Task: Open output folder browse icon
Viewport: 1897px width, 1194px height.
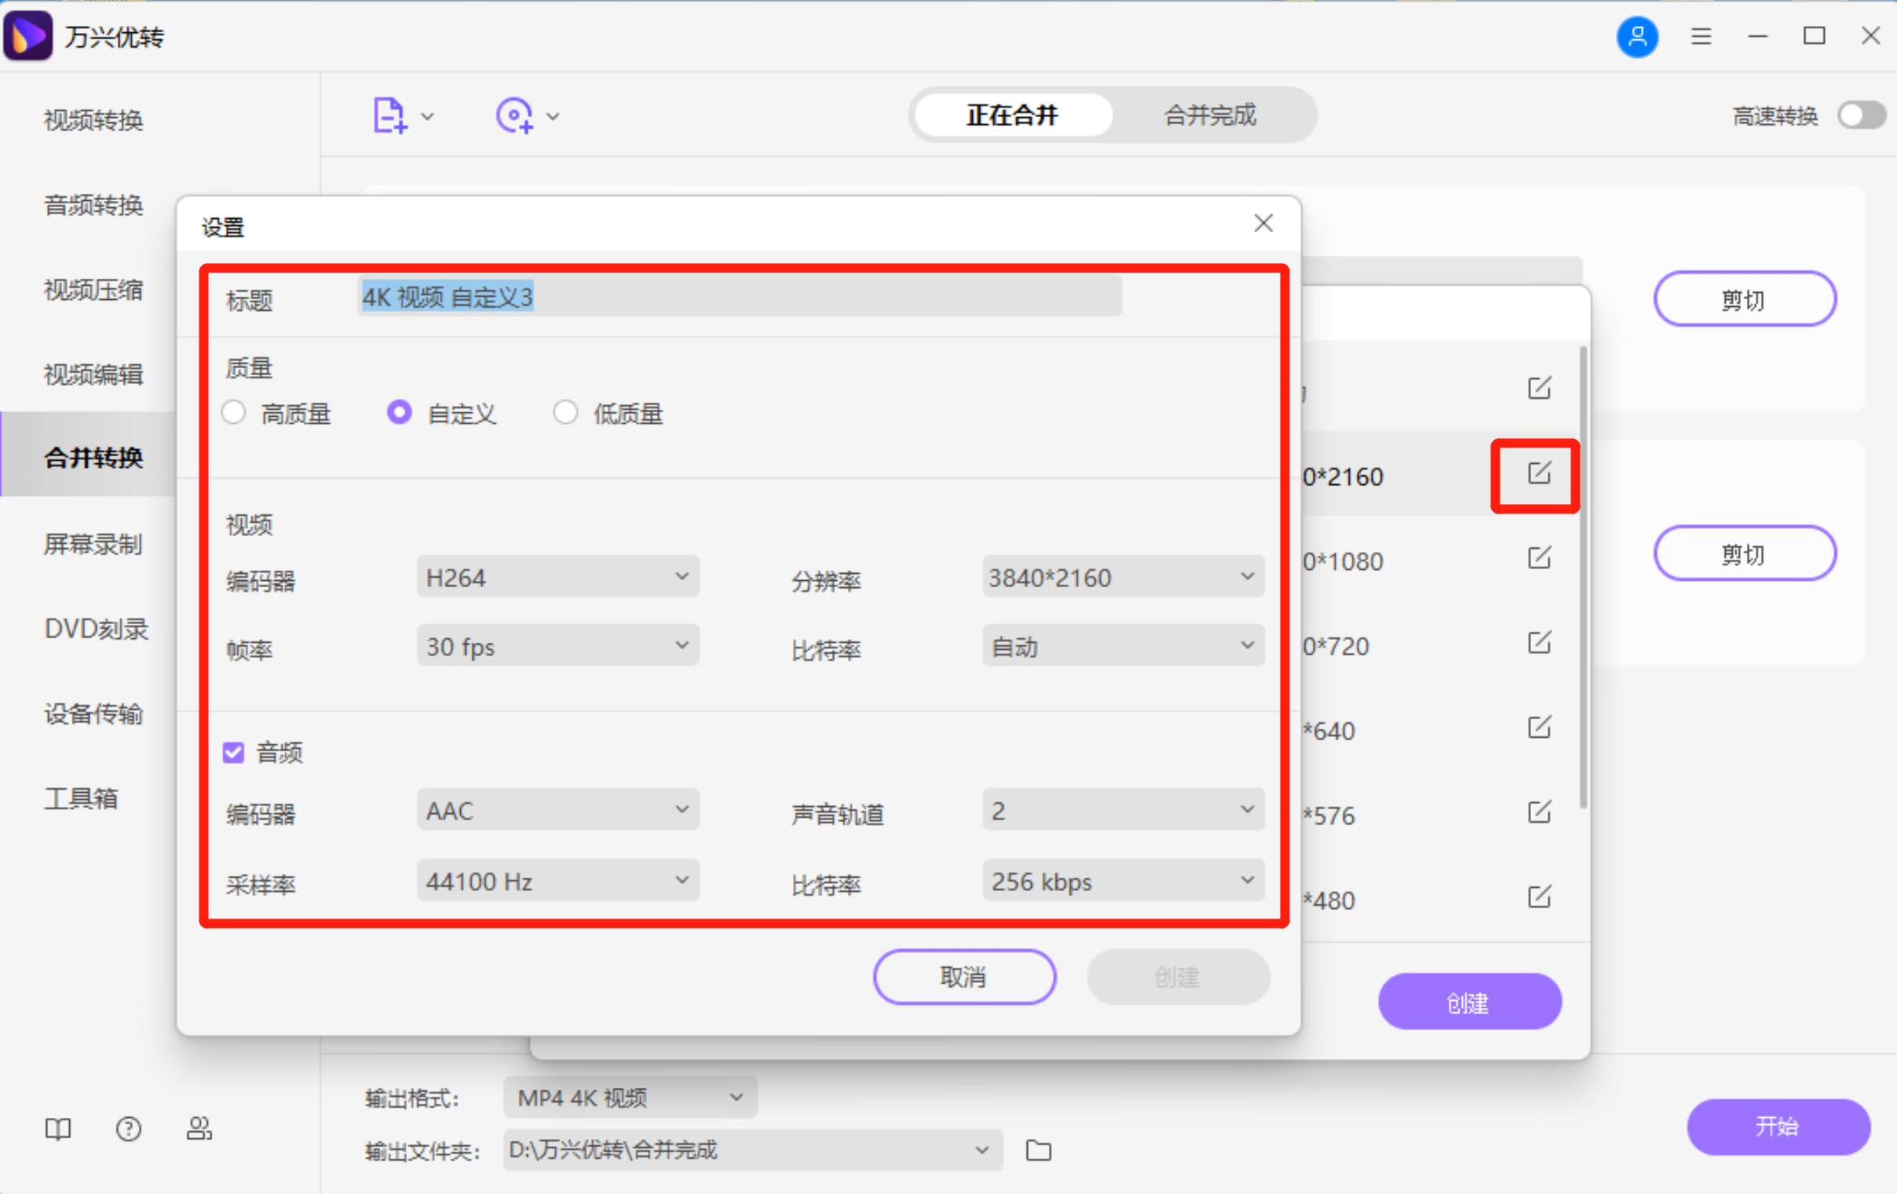Action: tap(1038, 1150)
